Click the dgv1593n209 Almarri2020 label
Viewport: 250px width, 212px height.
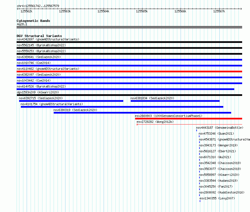point(38,92)
